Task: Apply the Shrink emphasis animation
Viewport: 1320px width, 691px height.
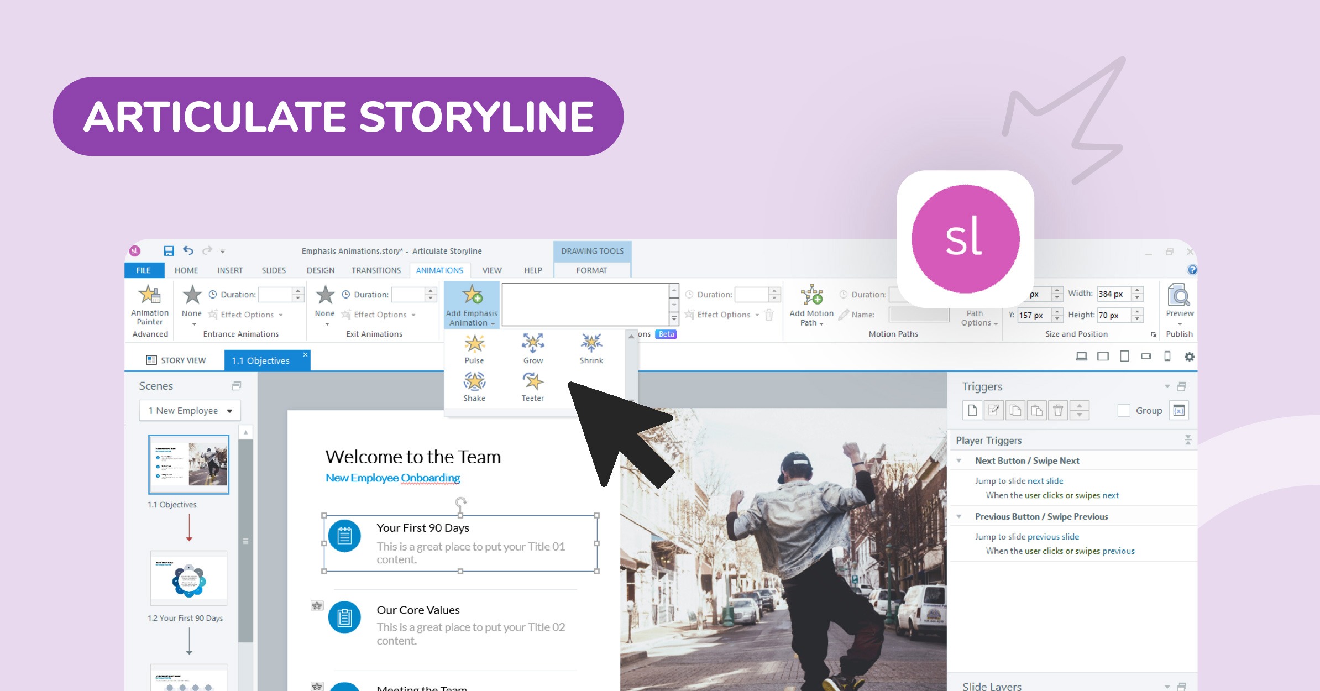Action: point(591,349)
